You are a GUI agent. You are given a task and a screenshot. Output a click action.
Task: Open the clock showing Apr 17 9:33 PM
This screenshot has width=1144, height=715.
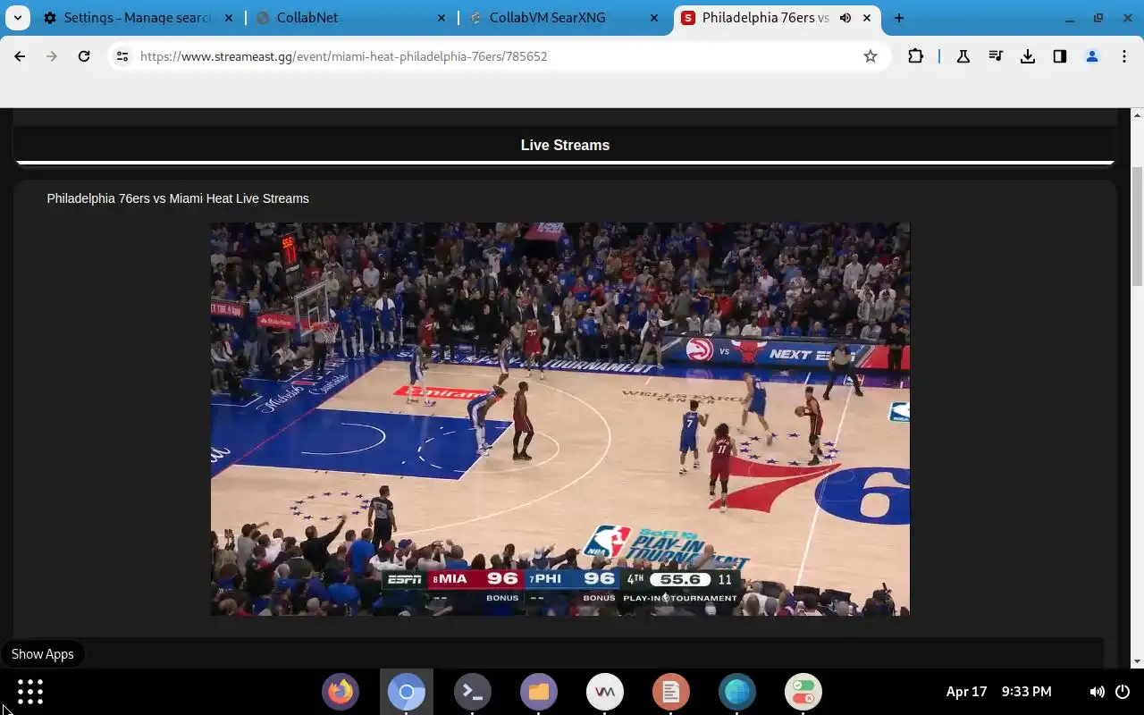pos(998,692)
